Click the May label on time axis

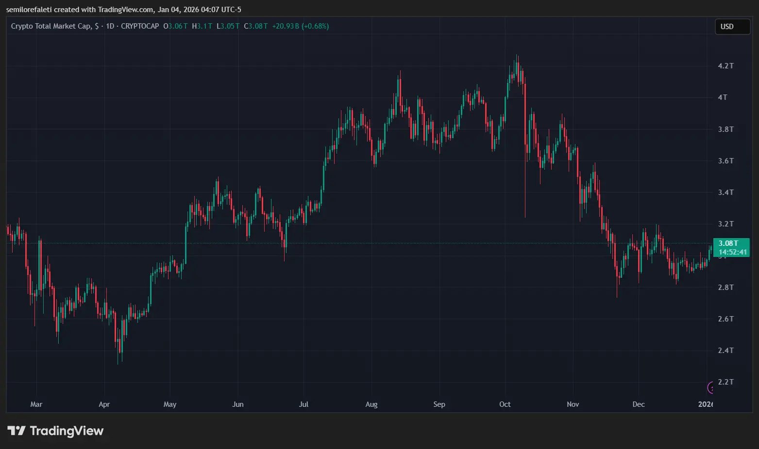pos(170,404)
